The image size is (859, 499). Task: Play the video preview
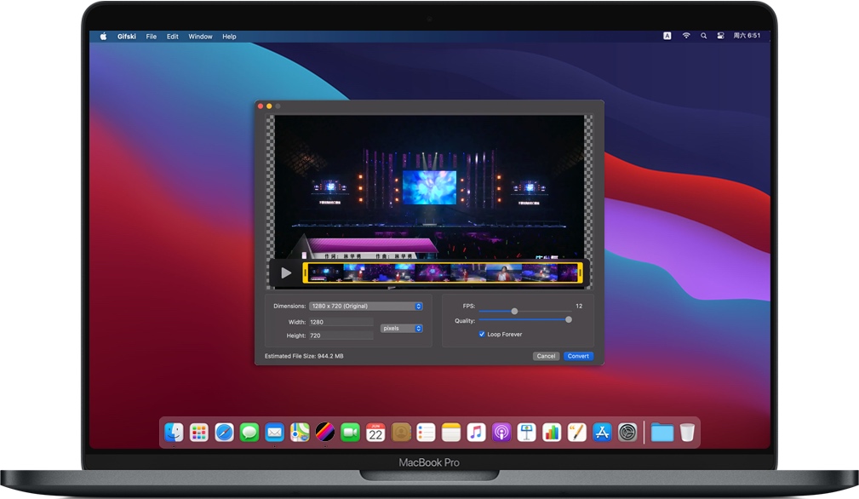tap(286, 272)
